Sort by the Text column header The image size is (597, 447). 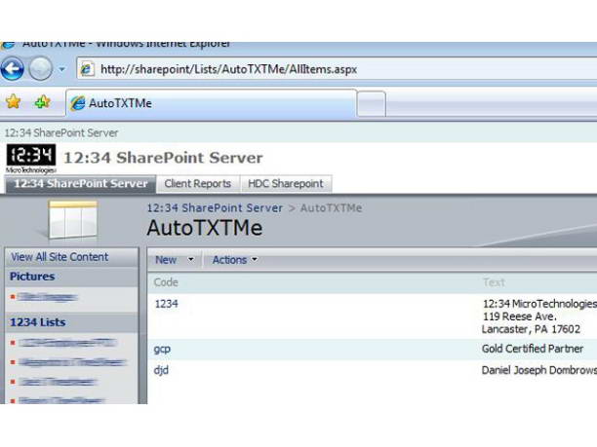pyautogui.click(x=494, y=282)
